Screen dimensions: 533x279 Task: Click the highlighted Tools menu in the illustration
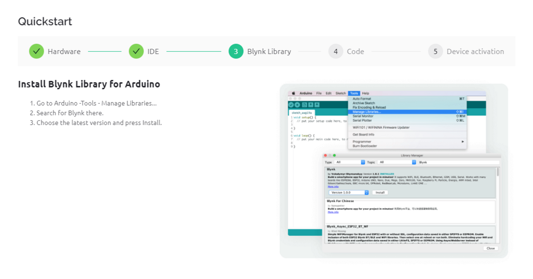(354, 93)
